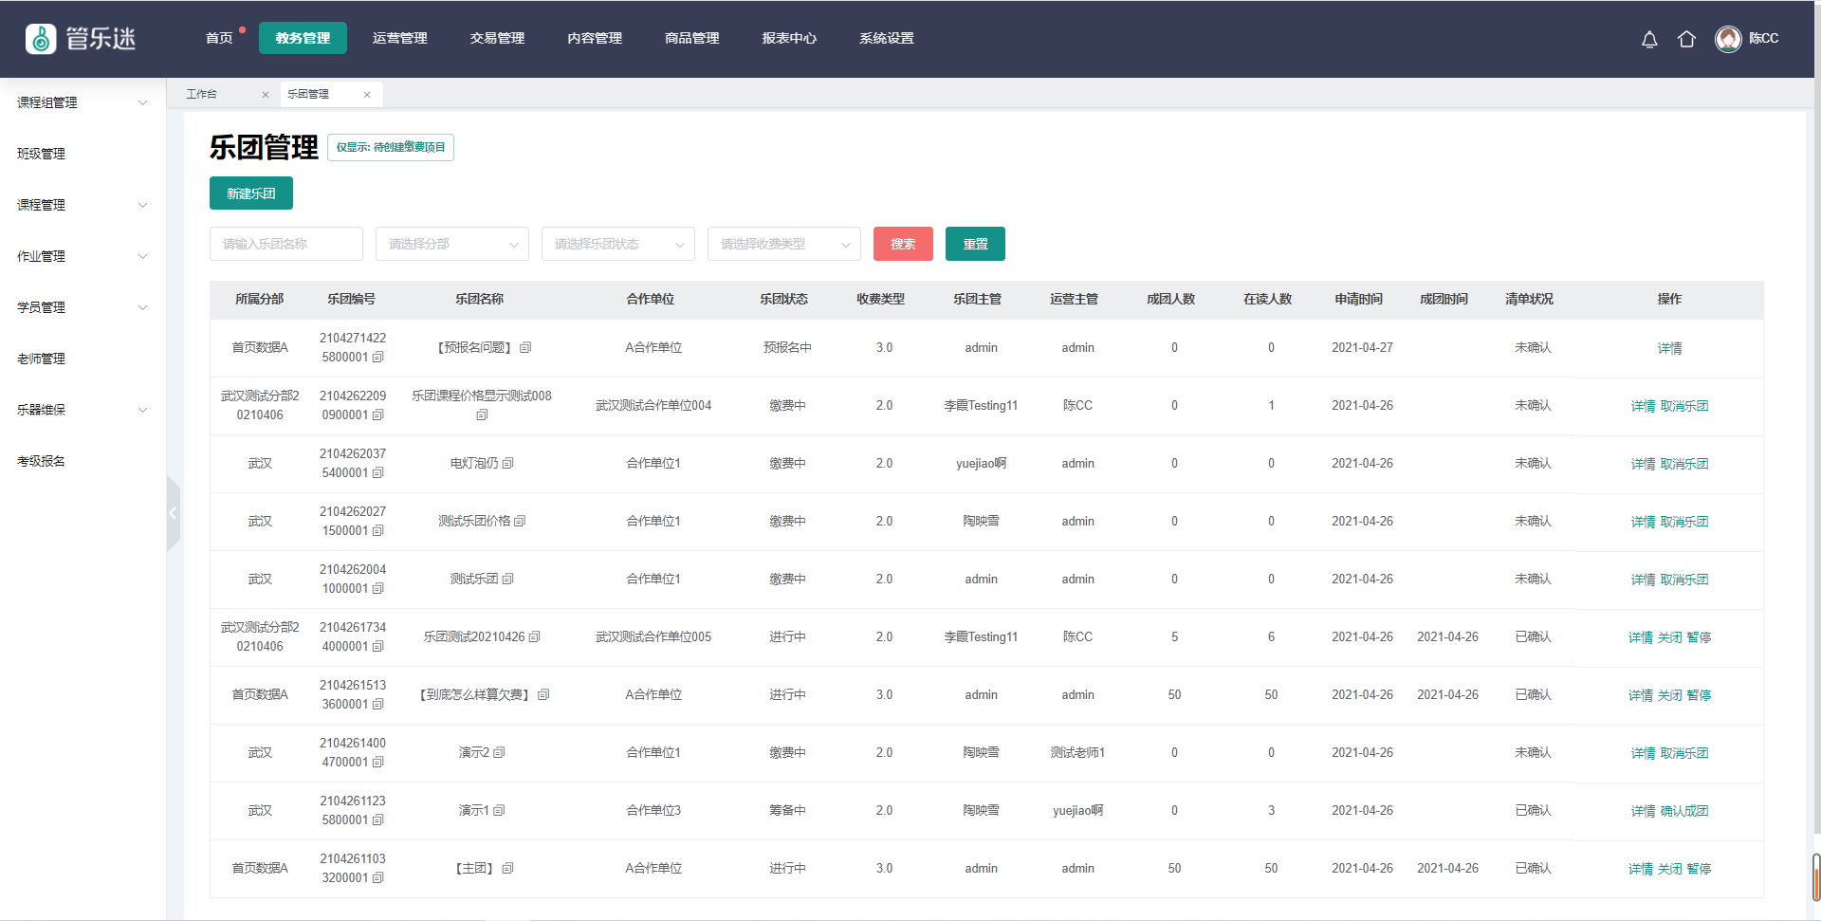Image resolution: width=1821 pixels, height=921 pixels.
Task: Click the user avatar for 陈CC
Action: 1728,39
